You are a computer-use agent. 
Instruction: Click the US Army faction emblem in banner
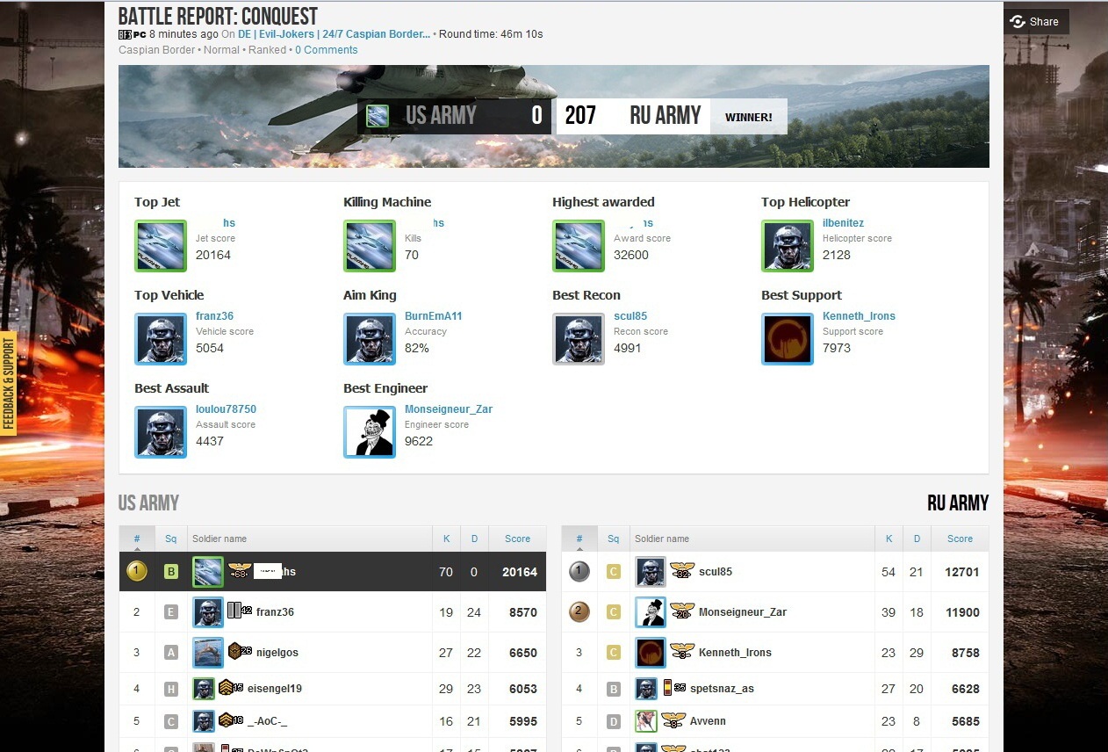tap(378, 115)
